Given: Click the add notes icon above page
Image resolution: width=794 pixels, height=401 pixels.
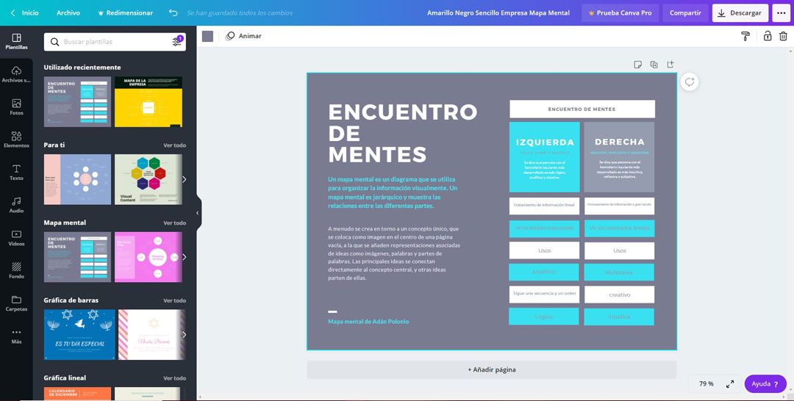Looking at the screenshot, I should pyautogui.click(x=638, y=64).
